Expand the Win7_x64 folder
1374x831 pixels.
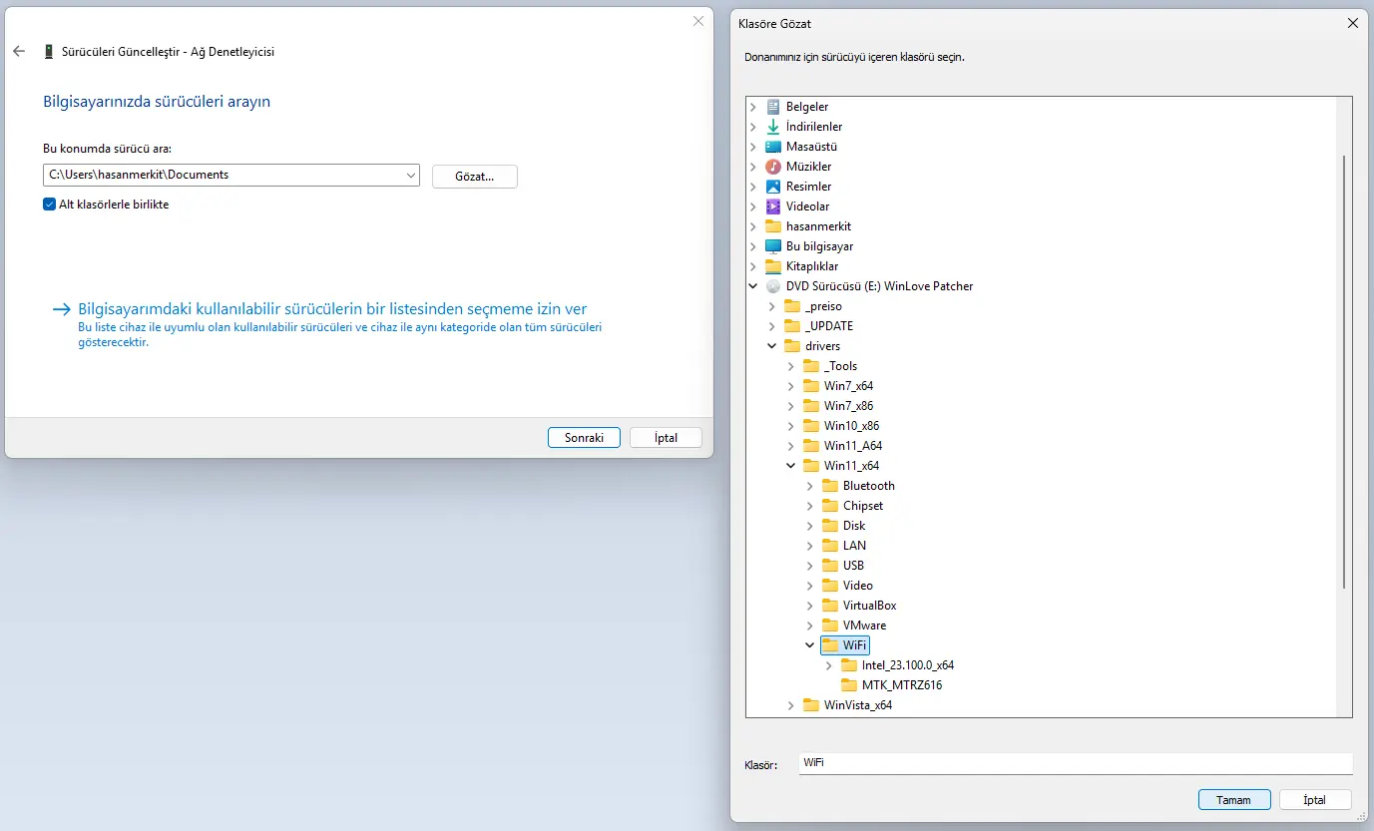click(x=791, y=386)
